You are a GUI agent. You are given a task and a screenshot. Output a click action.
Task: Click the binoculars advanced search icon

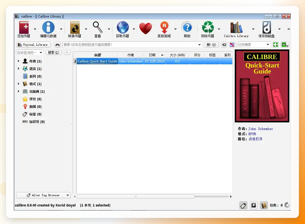point(57,45)
